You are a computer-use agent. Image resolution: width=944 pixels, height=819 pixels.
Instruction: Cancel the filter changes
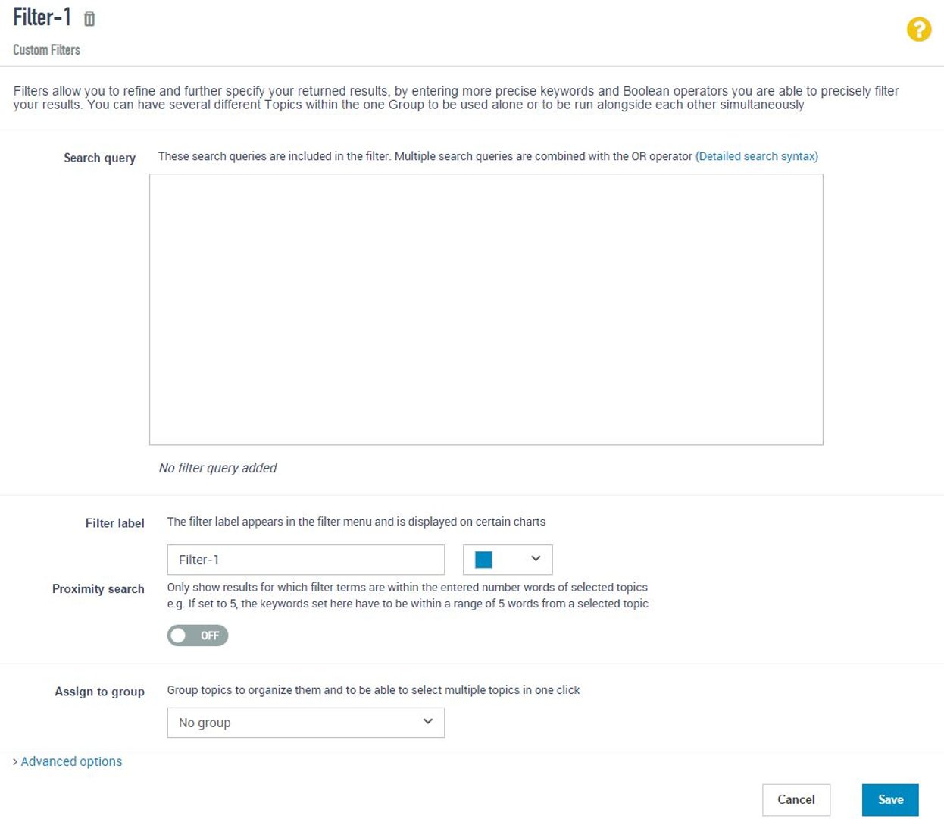796,799
